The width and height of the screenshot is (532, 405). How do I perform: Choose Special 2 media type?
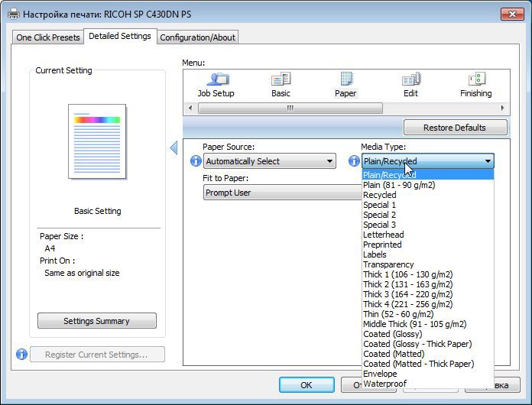tap(428, 215)
